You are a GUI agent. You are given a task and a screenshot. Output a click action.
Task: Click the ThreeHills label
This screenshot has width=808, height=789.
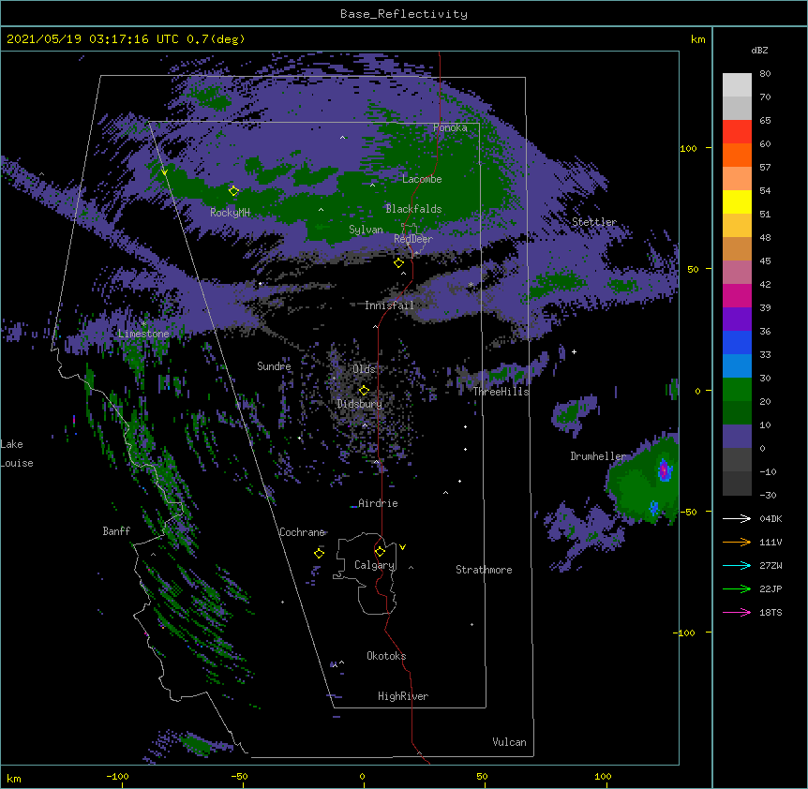501,392
